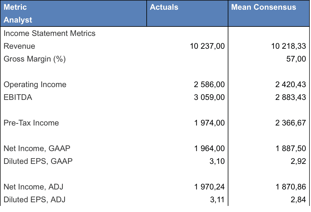Click the Analyst header label
The height and width of the screenshot is (212, 311).
18,20
